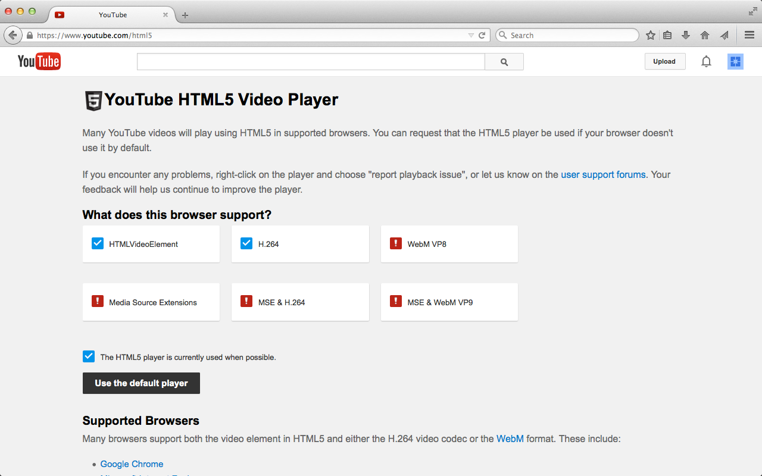Click the MSE & WebM VP9 warning icon
The image size is (762, 476).
click(x=396, y=302)
